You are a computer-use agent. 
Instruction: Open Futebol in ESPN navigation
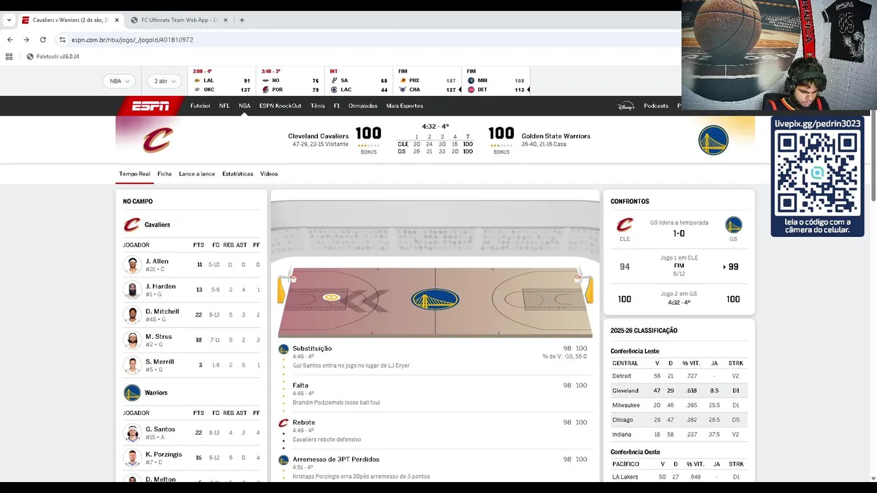[200, 106]
